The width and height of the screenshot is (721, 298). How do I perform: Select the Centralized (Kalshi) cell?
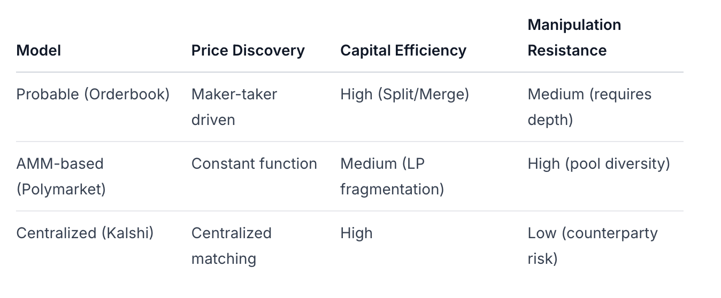(x=85, y=233)
